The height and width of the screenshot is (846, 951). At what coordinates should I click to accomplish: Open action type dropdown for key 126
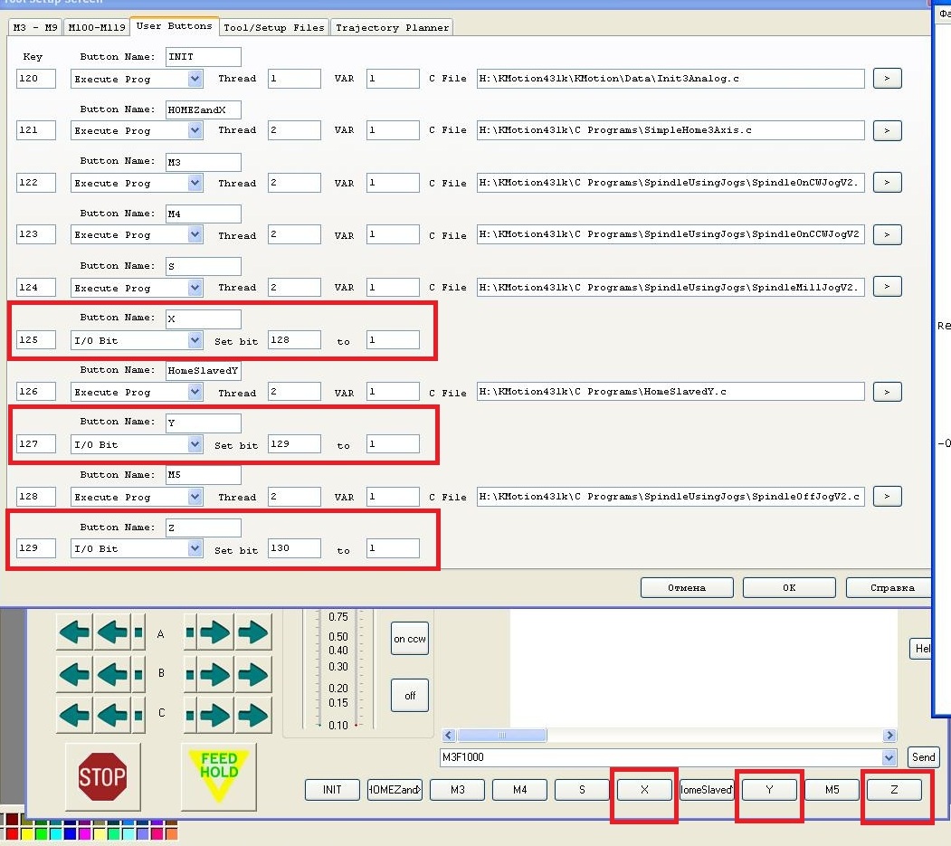pyautogui.click(x=195, y=392)
